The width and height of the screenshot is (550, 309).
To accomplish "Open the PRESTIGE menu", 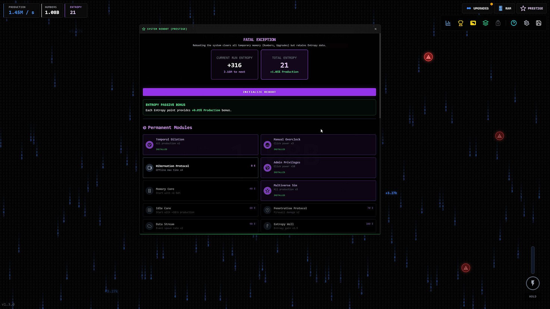I will tap(532, 8).
